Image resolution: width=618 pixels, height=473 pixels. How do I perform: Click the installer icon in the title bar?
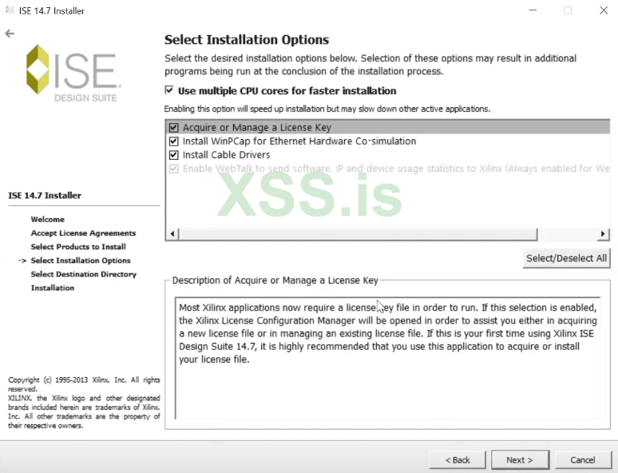(10, 10)
